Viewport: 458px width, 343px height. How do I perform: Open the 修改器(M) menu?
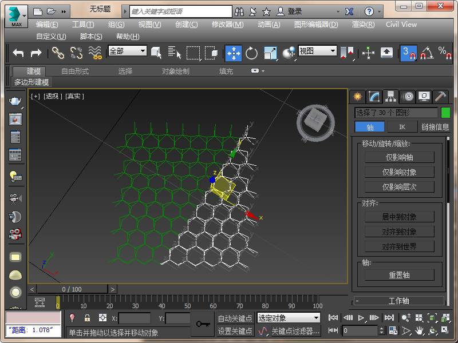coord(227,25)
